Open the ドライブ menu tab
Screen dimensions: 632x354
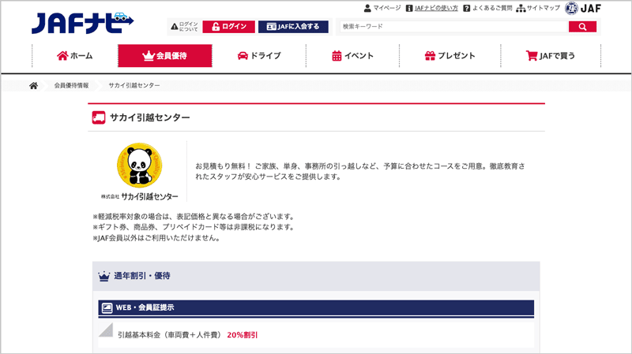259,55
